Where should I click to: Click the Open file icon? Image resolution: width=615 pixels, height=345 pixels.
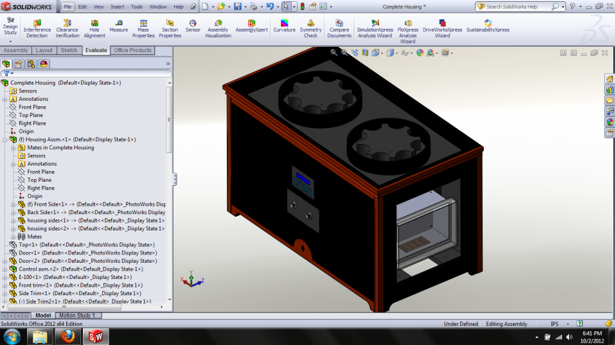tap(221, 7)
